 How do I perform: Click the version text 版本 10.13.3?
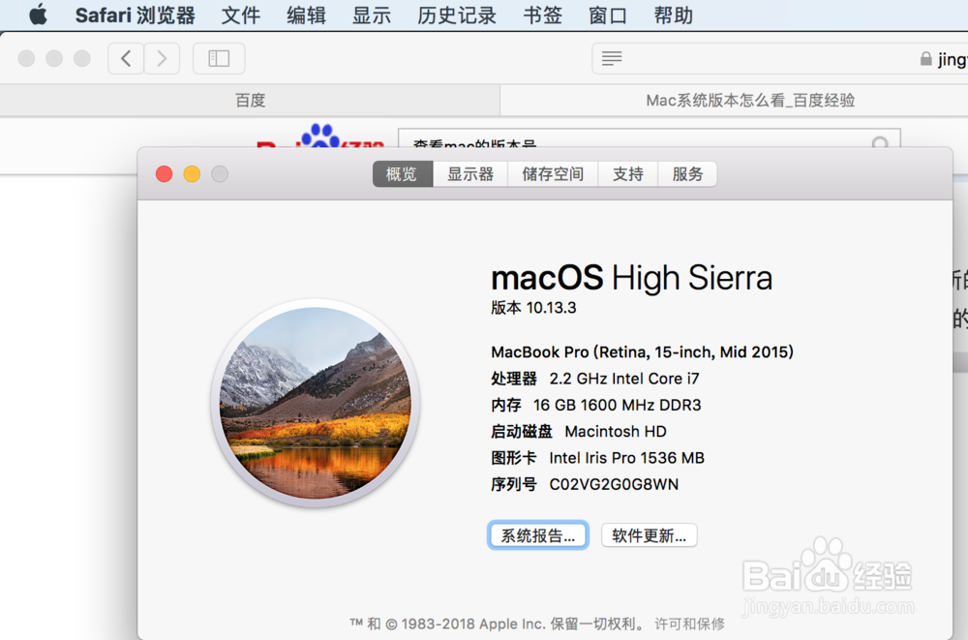click(533, 308)
